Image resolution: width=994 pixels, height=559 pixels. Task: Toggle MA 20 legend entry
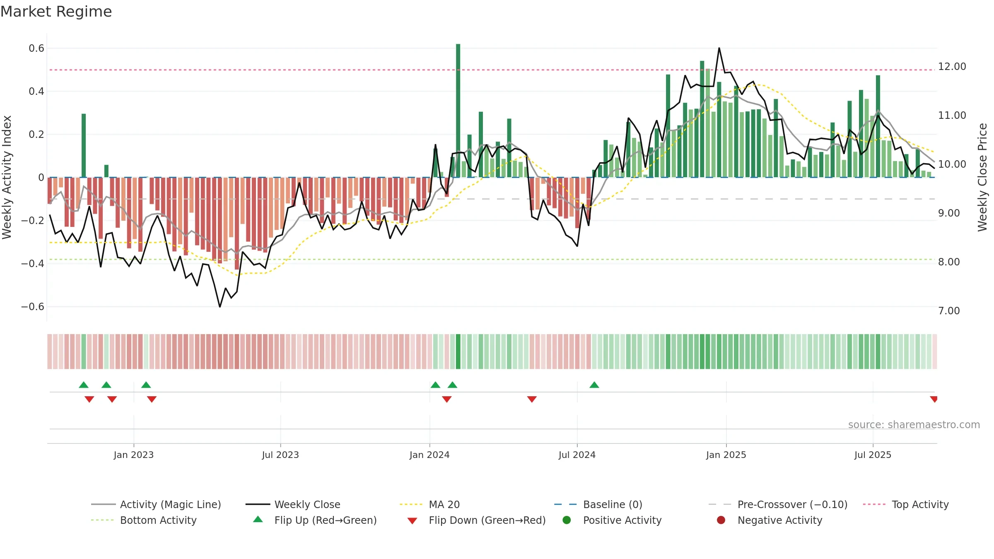(x=429, y=504)
